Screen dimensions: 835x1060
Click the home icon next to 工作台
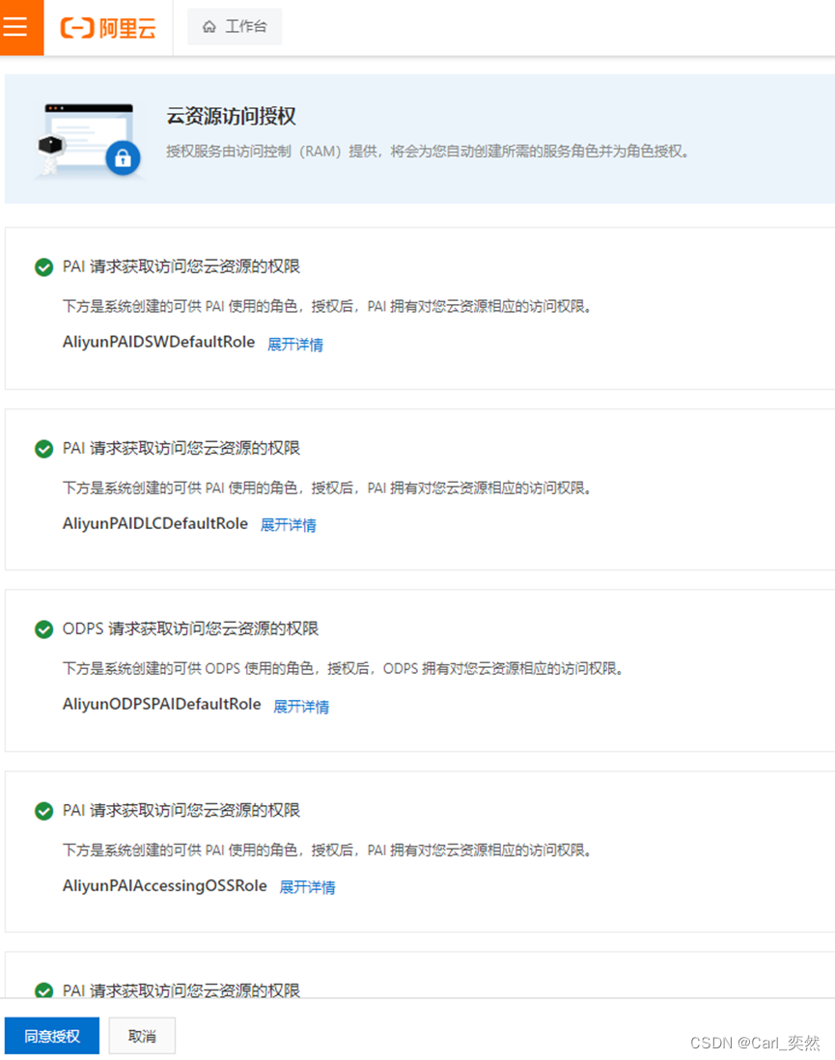pos(209,27)
